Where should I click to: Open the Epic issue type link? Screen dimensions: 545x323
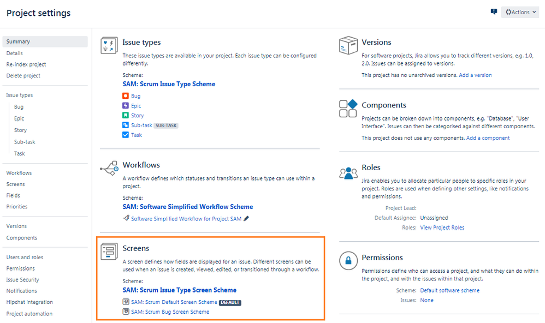137,106
